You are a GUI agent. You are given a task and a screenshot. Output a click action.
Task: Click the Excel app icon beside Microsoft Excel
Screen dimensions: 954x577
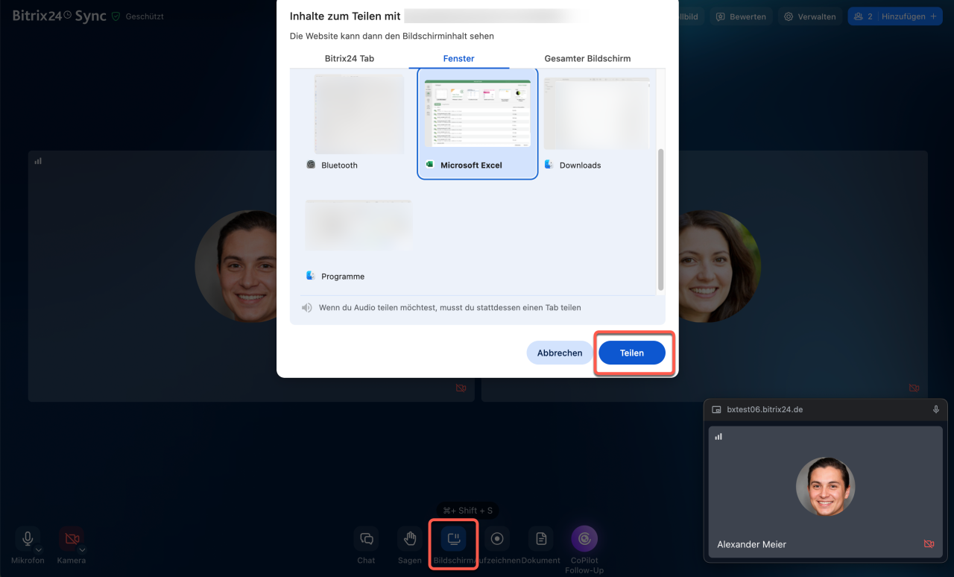pyautogui.click(x=429, y=165)
